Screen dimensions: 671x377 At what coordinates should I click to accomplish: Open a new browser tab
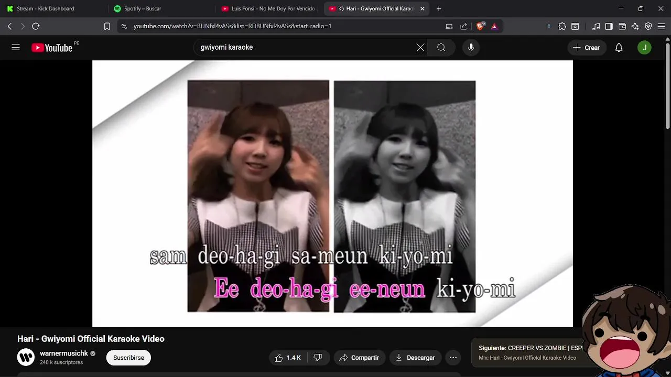tap(439, 8)
